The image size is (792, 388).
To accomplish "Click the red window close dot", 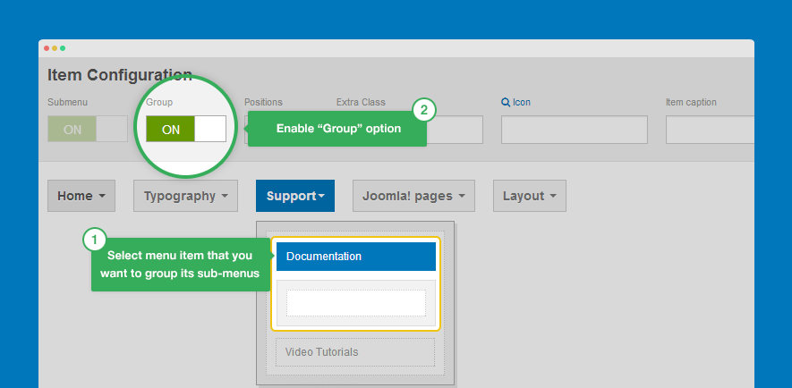I will tap(47, 47).
